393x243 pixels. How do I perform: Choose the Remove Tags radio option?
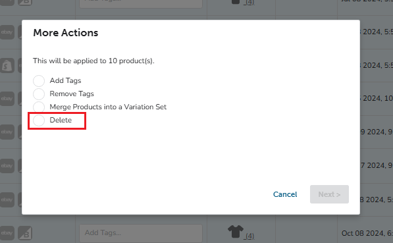(39, 94)
